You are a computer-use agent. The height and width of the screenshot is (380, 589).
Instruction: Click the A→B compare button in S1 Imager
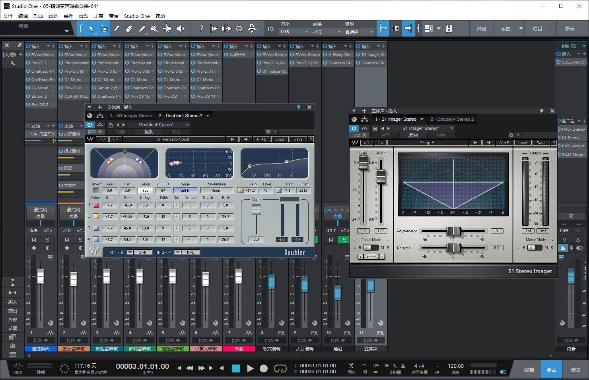tap(504, 143)
